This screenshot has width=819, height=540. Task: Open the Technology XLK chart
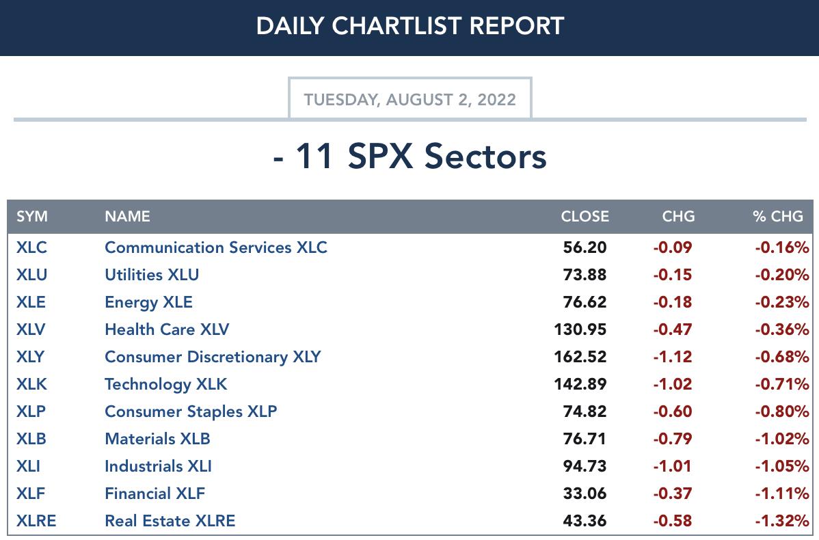(165, 384)
